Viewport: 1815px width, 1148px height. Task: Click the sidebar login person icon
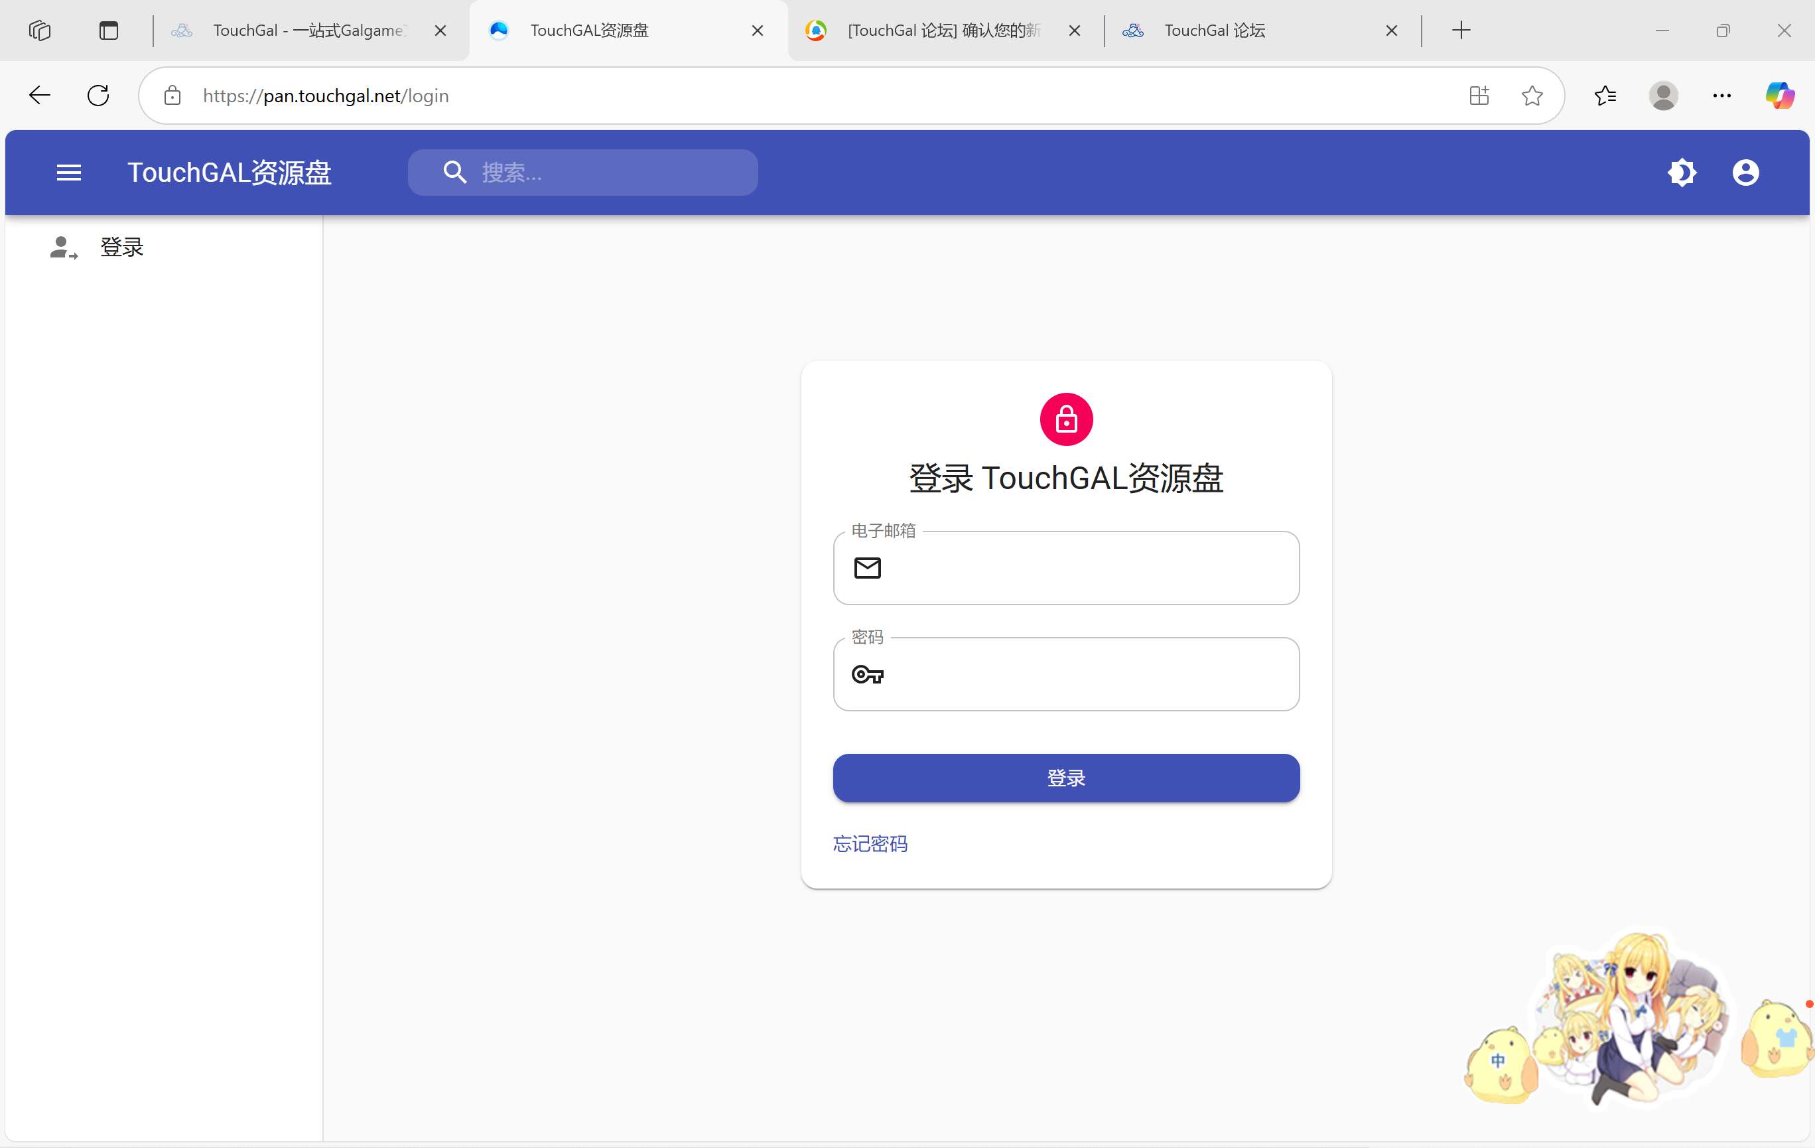point(63,248)
